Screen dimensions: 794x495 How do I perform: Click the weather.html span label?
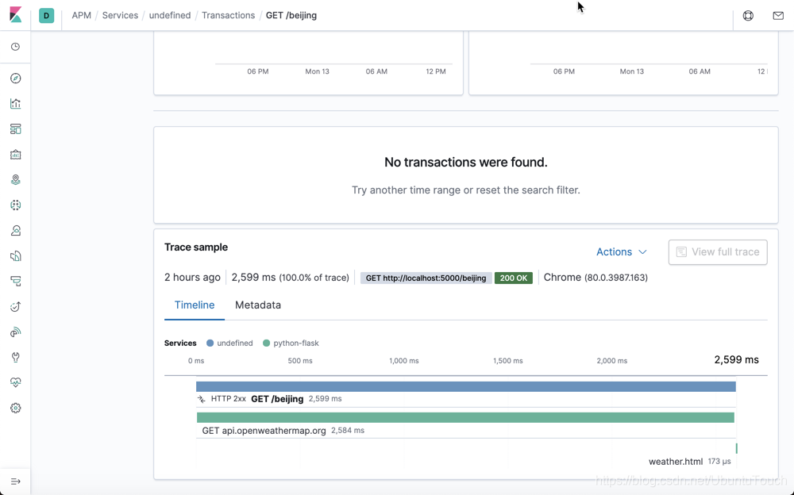676,462
